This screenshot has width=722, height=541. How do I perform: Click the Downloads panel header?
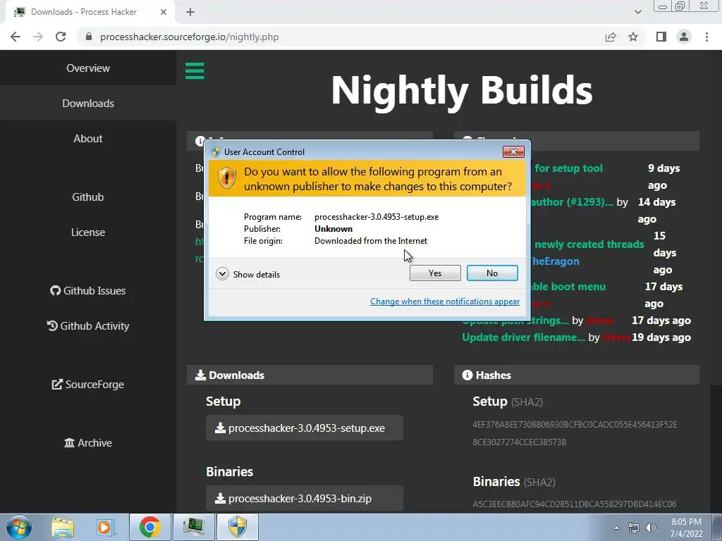point(310,375)
